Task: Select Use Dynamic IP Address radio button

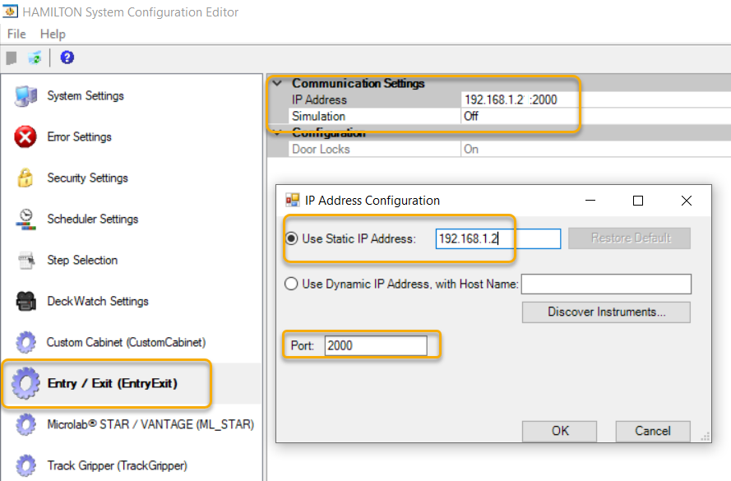Action: 291,284
